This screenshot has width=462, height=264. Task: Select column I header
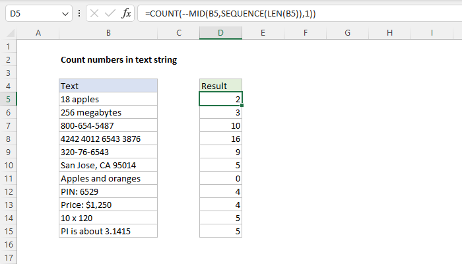(x=431, y=33)
